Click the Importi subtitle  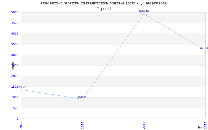coord(104,9)
